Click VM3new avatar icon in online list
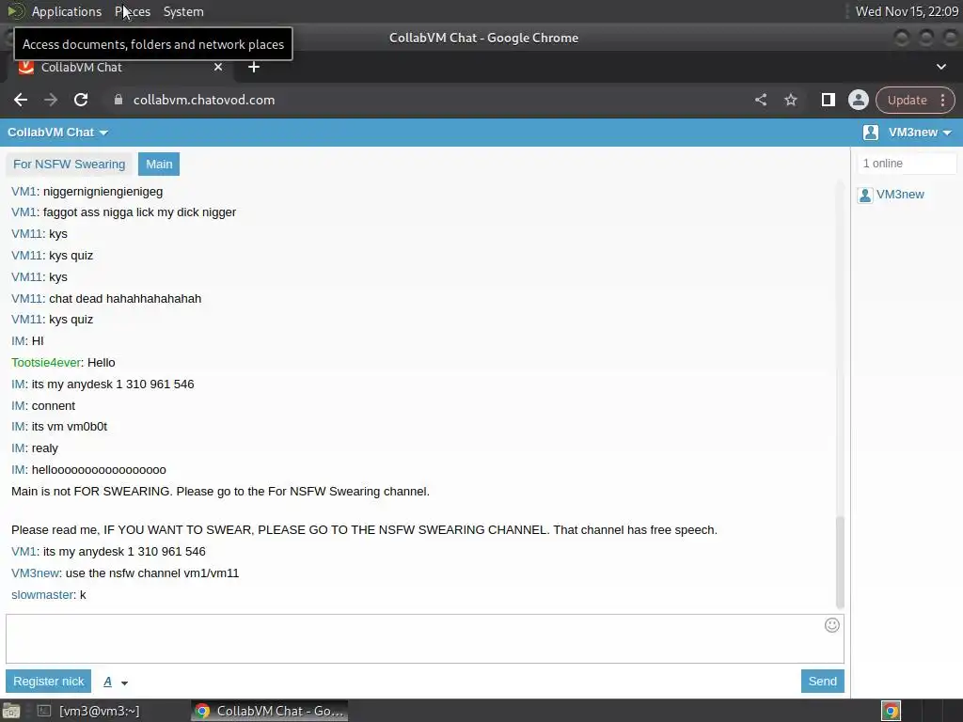The image size is (963, 722). coord(865,196)
